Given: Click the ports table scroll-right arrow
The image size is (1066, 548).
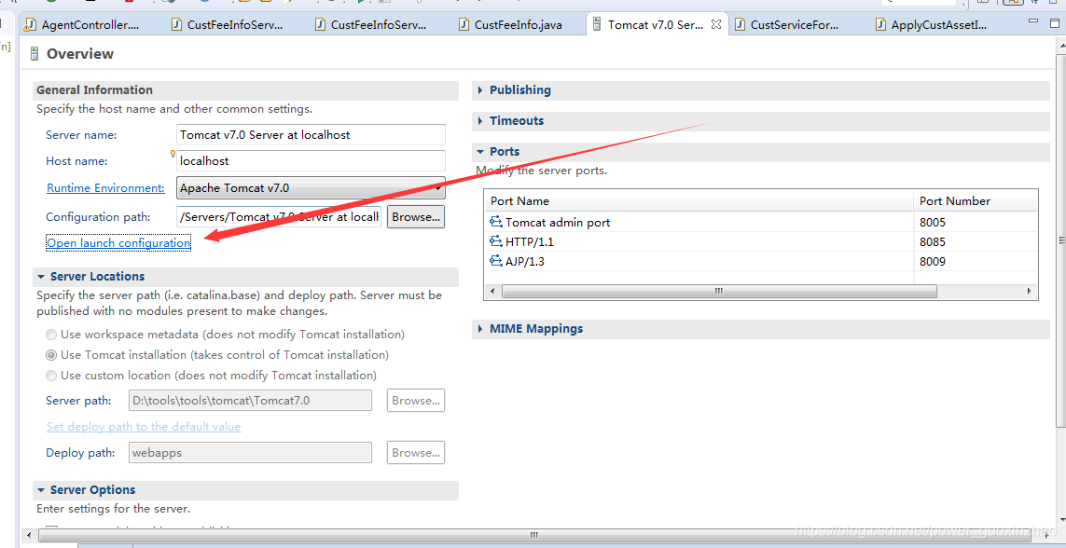Looking at the screenshot, I should (x=1031, y=292).
